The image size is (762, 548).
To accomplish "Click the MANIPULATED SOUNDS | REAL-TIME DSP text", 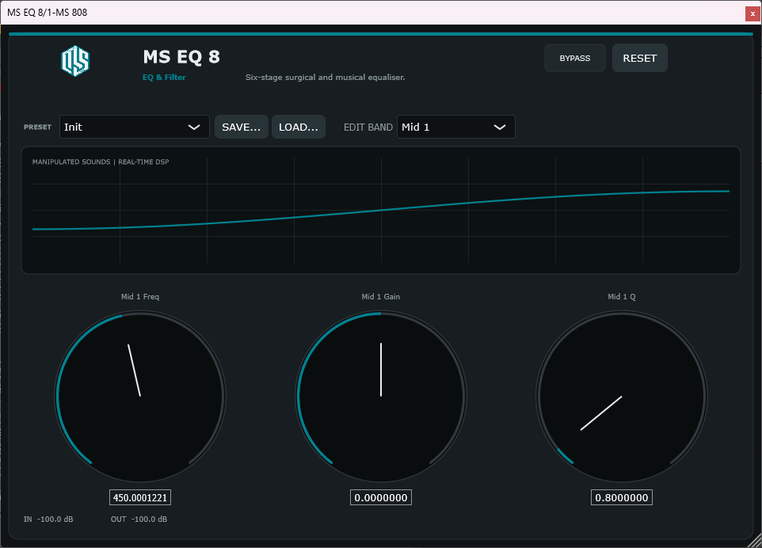I will pyautogui.click(x=101, y=162).
